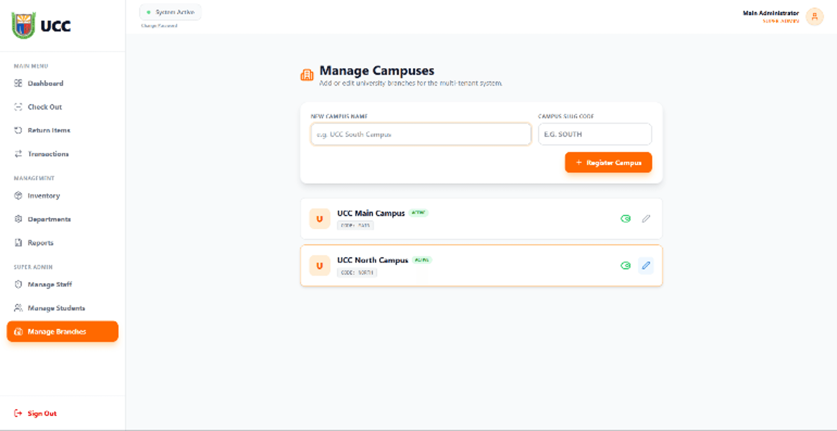Click the Sign Out exit icon
Viewport: 837px width, 431px height.
(x=18, y=413)
